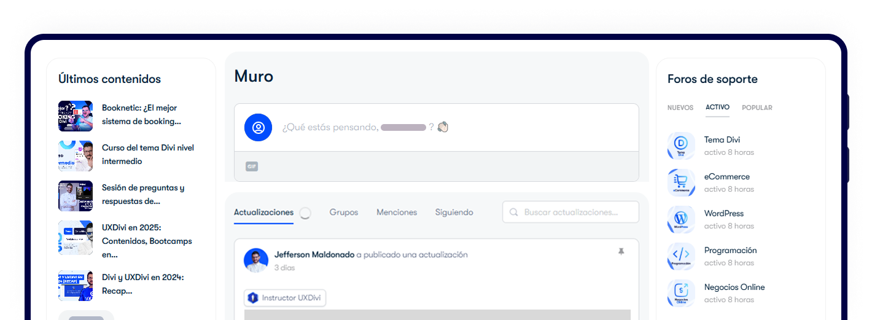Click Jefferson Maldonado's profile avatar
The width and height of the screenshot is (872, 320).
(256, 260)
